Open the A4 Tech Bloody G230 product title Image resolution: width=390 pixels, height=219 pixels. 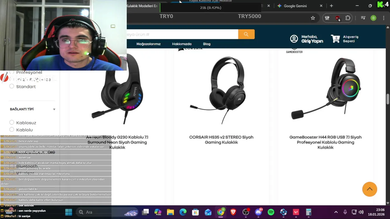tap(117, 142)
